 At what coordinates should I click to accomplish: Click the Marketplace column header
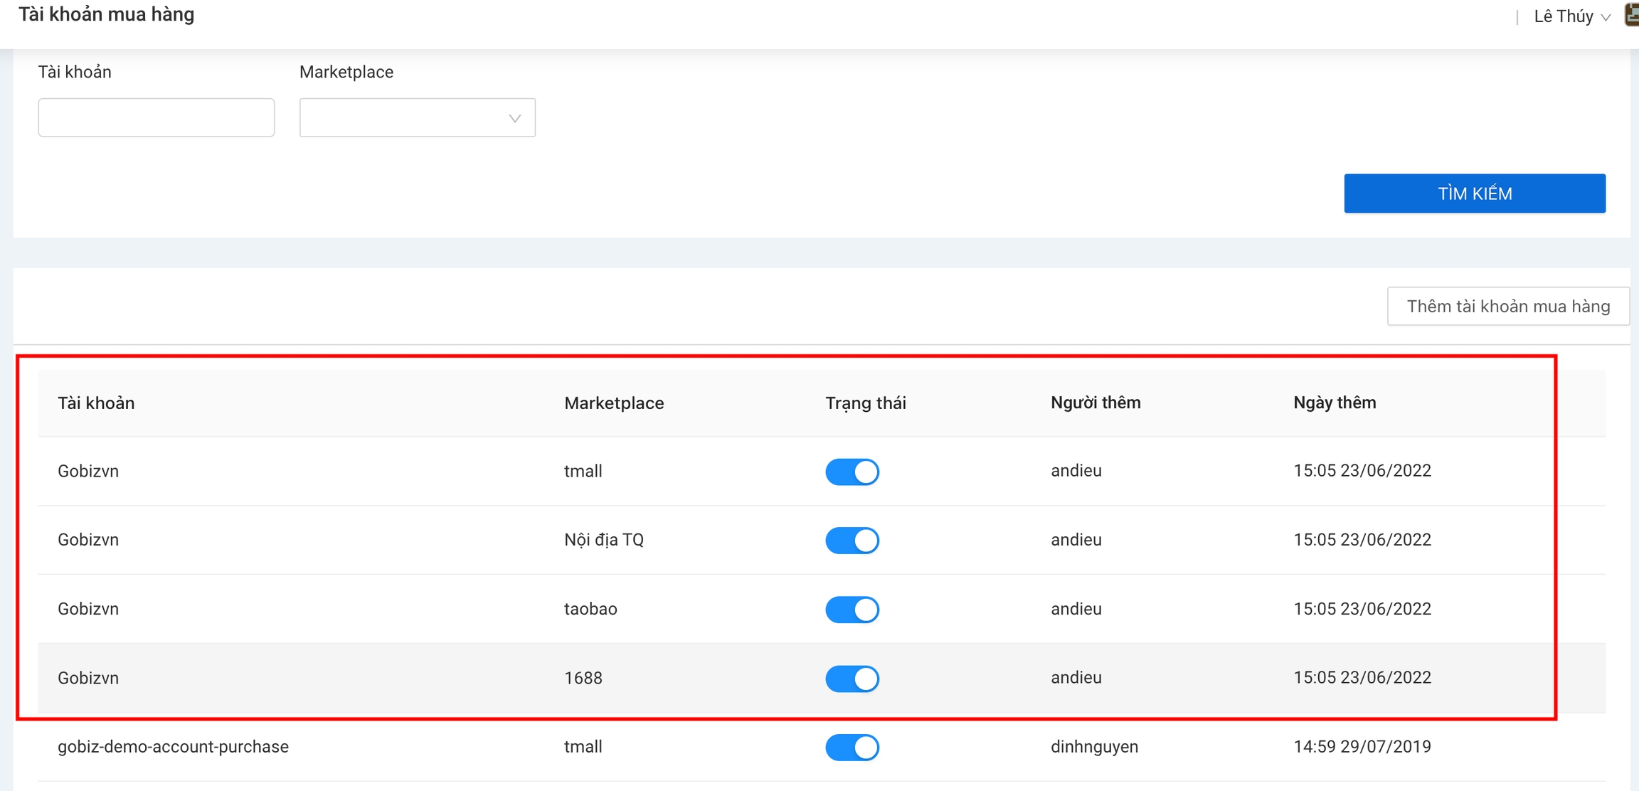(613, 403)
